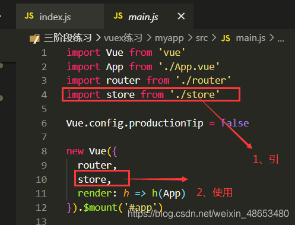Click 'render' on line 11
This screenshot has height=225, width=295.
(94, 194)
